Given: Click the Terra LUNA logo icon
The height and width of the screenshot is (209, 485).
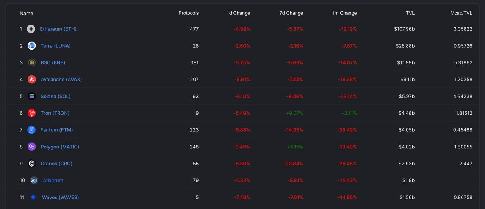Looking at the screenshot, I should (32, 46).
